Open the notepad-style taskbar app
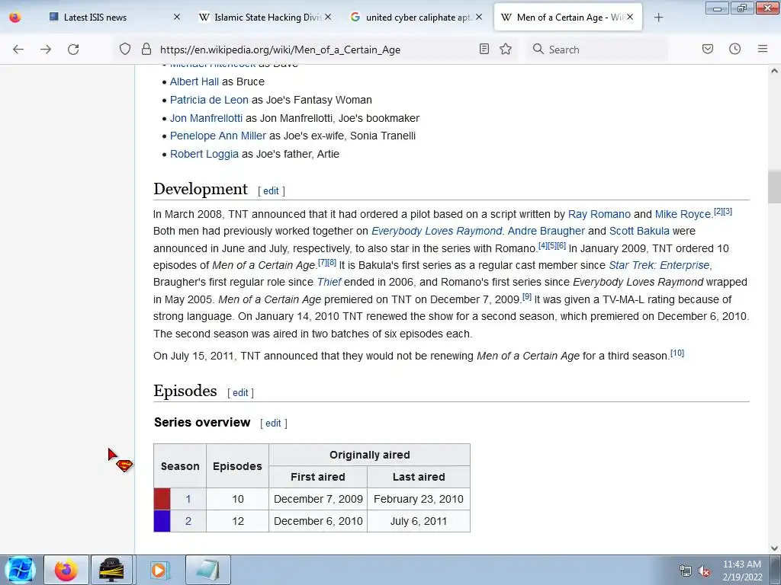This screenshot has width=781, height=585. tap(207, 570)
